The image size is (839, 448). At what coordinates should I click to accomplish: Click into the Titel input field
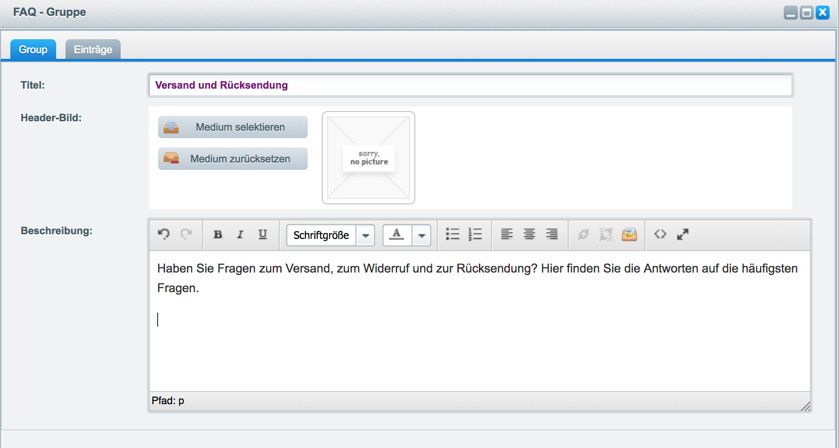coord(470,85)
